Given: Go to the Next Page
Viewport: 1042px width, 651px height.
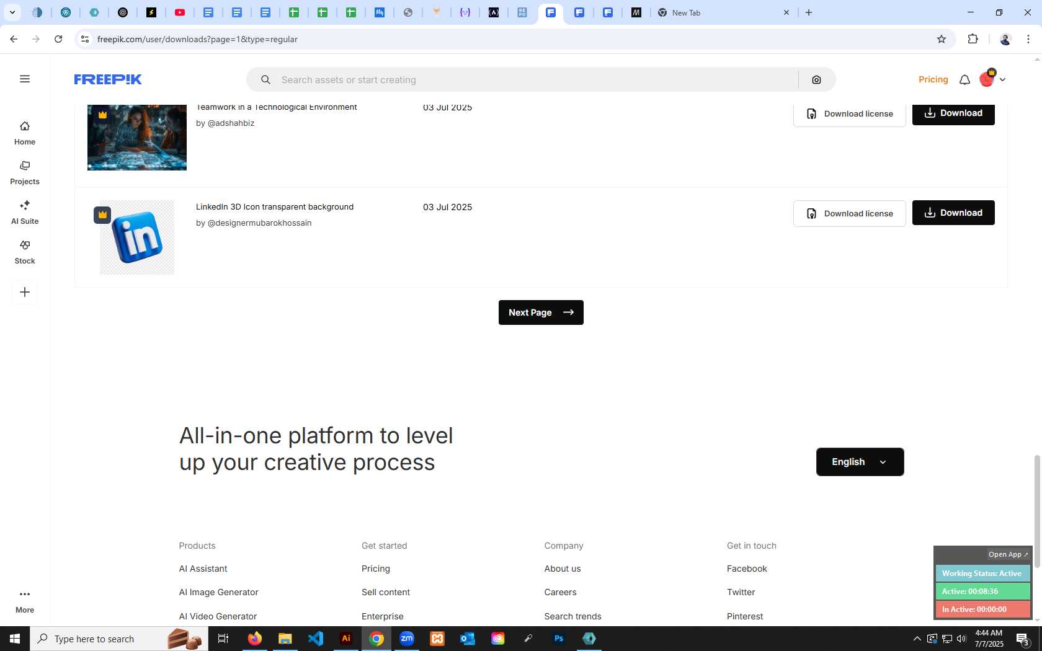Looking at the screenshot, I should [x=541, y=312].
